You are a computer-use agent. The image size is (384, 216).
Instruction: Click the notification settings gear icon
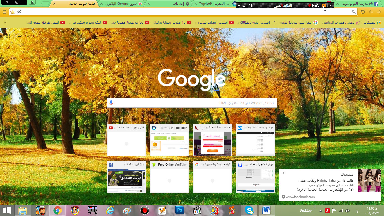[283, 197]
